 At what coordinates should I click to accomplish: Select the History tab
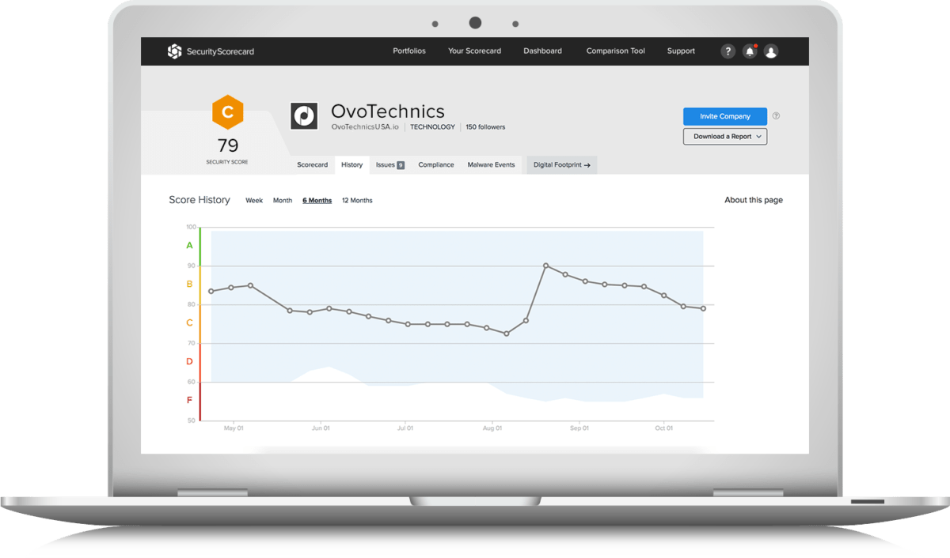(352, 165)
